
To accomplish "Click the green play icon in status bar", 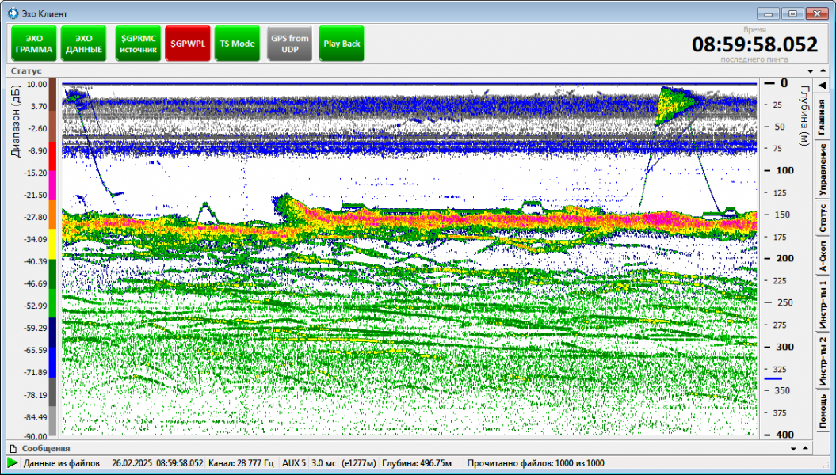I will point(13,463).
